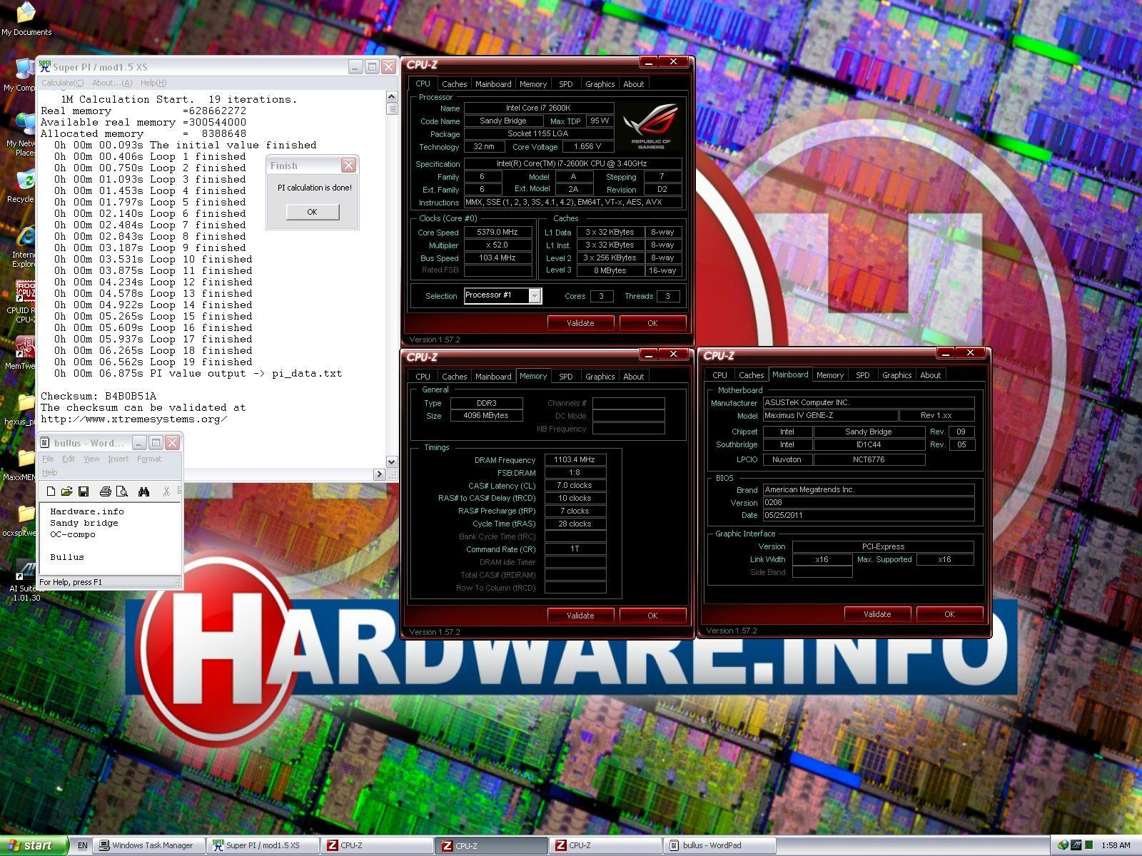Open My Documents desktop icon
The image size is (1142, 856).
(26, 19)
